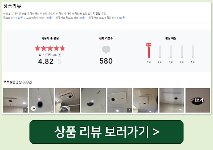Click the question mark help icon beside 4.82

coord(60,55)
